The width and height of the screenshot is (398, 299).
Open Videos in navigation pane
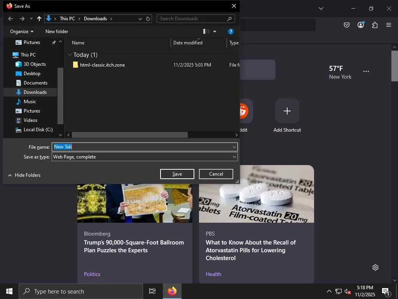point(30,120)
